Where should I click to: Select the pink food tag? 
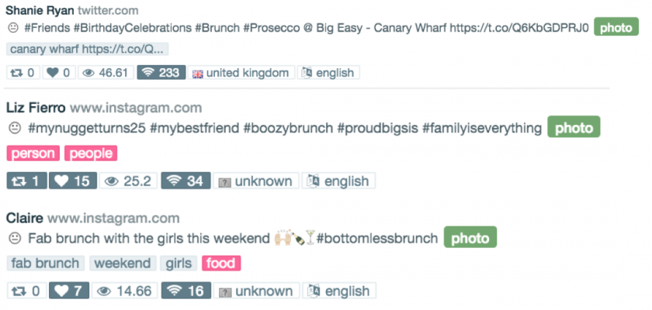pyautogui.click(x=221, y=263)
